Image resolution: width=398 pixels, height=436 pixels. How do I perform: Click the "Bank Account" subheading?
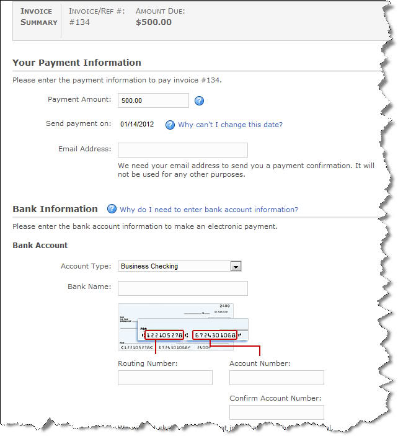tap(40, 246)
